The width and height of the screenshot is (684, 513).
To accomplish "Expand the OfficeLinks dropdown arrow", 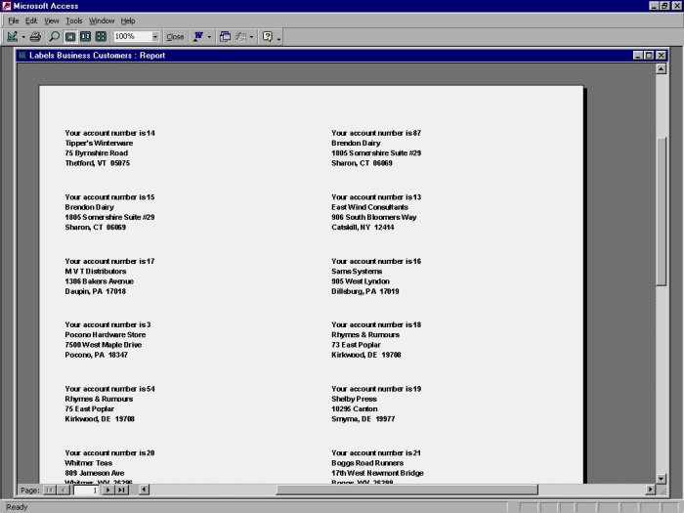I will coord(209,36).
